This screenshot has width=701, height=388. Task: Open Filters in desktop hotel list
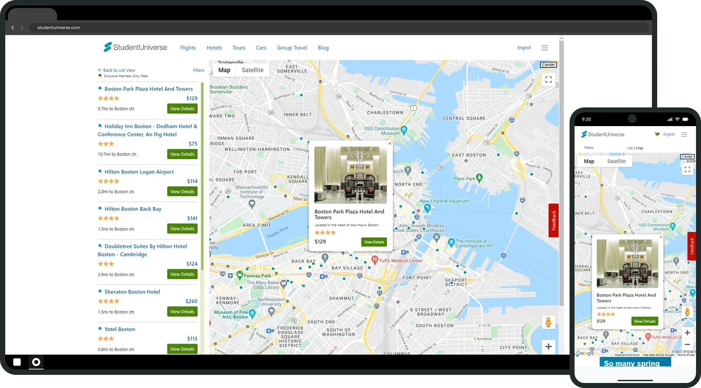(198, 70)
